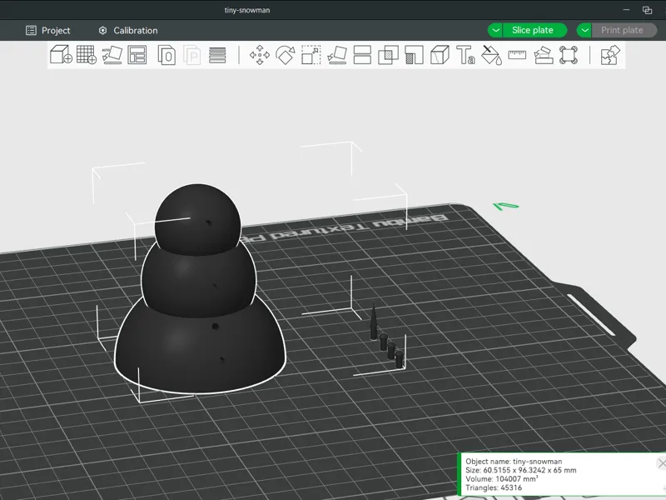666x500 pixels.
Task: Restore the window using title bar button
Action: tap(647, 10)
